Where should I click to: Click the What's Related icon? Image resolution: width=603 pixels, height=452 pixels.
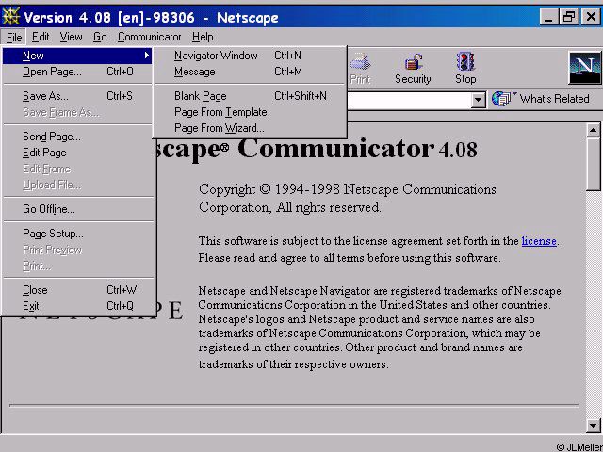pyautogui.click(x=502, y=99)
